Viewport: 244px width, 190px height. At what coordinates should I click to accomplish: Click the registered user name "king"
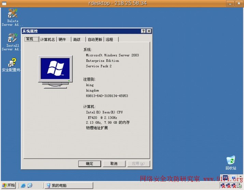[x=90, y=85]
